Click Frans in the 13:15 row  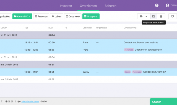85,43
